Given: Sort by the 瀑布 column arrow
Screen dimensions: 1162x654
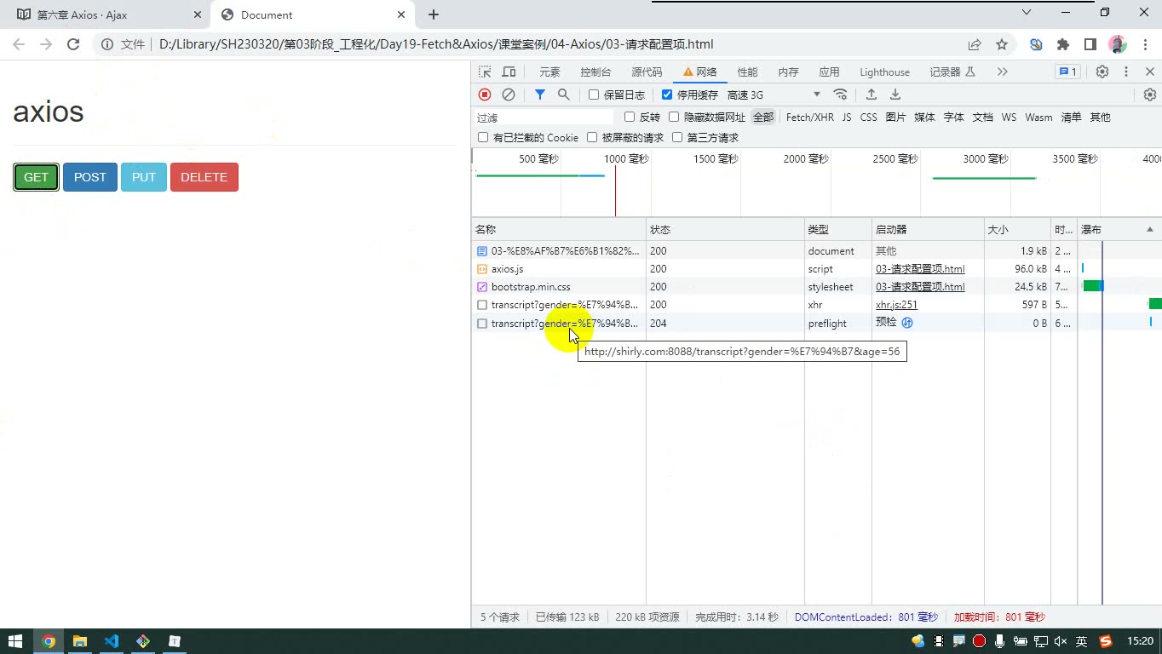Looking at the screenshot, I should click(x=1149, y=229).
